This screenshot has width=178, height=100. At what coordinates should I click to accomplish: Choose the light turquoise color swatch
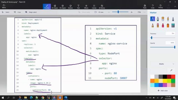tap(152, 85)
